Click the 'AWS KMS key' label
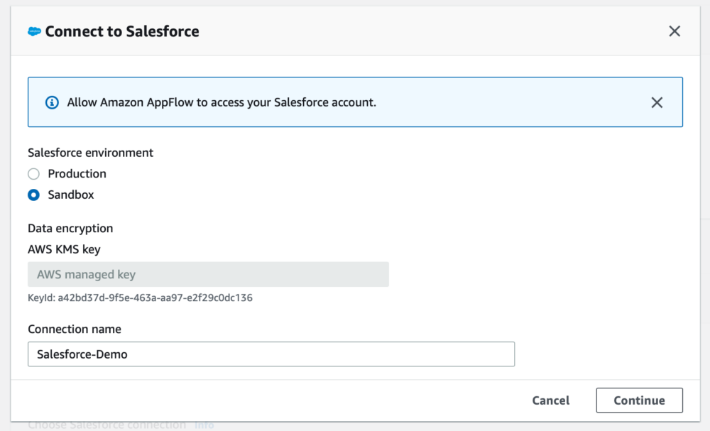 [x=64, y=249]
